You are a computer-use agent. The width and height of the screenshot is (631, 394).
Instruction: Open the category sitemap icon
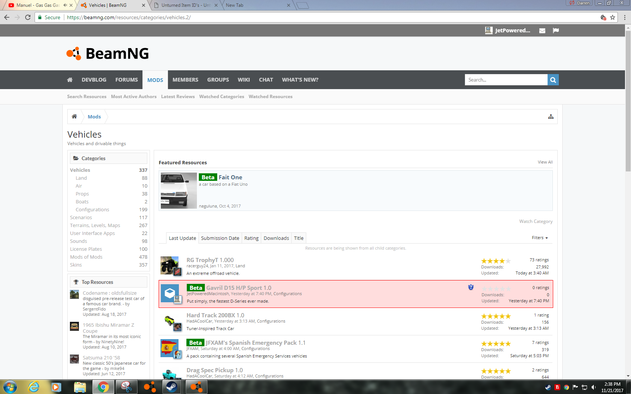(x=551, y=117)
